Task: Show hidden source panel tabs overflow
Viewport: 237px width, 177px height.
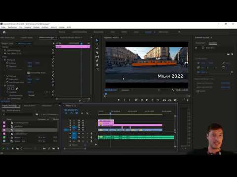Action: 91,37
